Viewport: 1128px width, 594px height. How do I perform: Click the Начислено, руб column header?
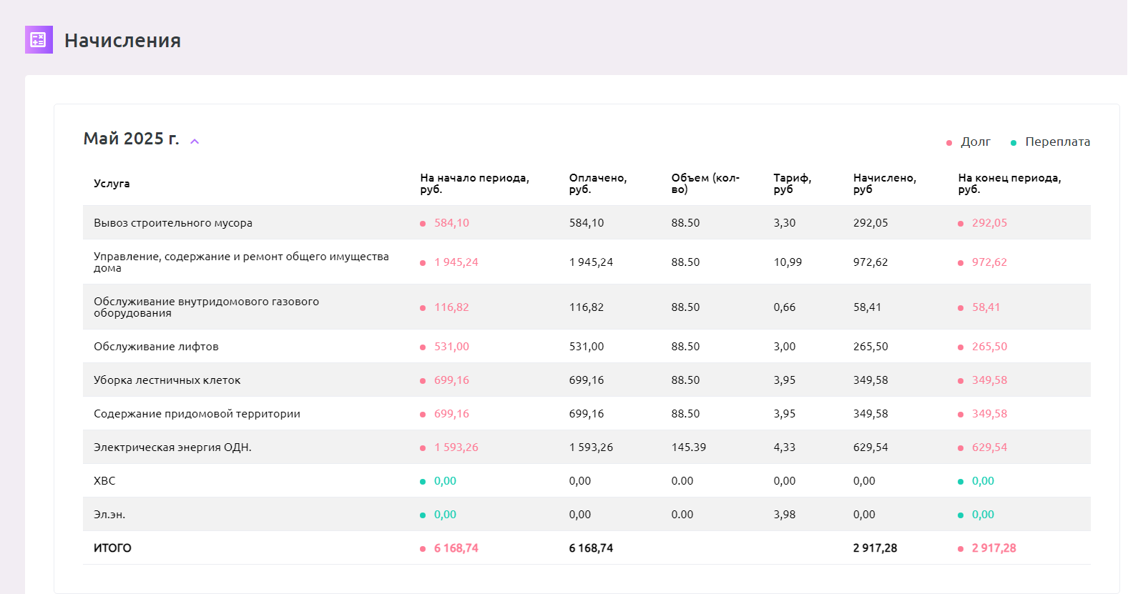[x=884, y=184]
